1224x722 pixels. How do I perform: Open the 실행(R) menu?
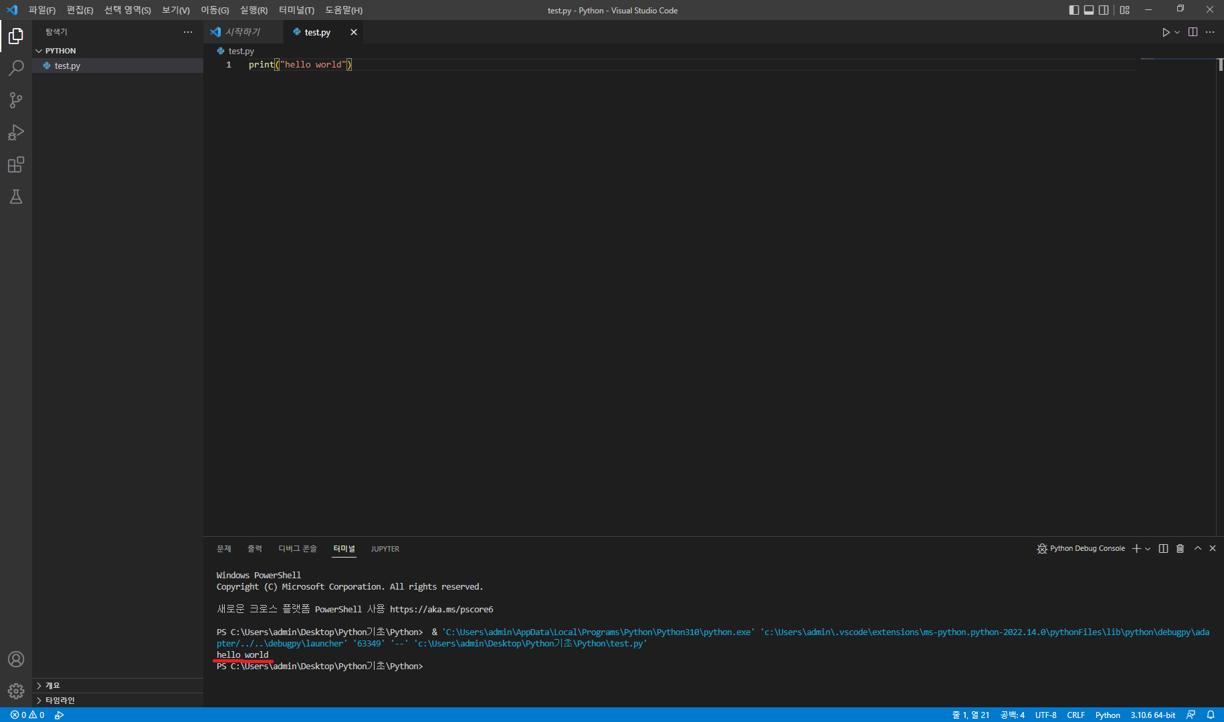pyautogui.click(x=253, y=10)
